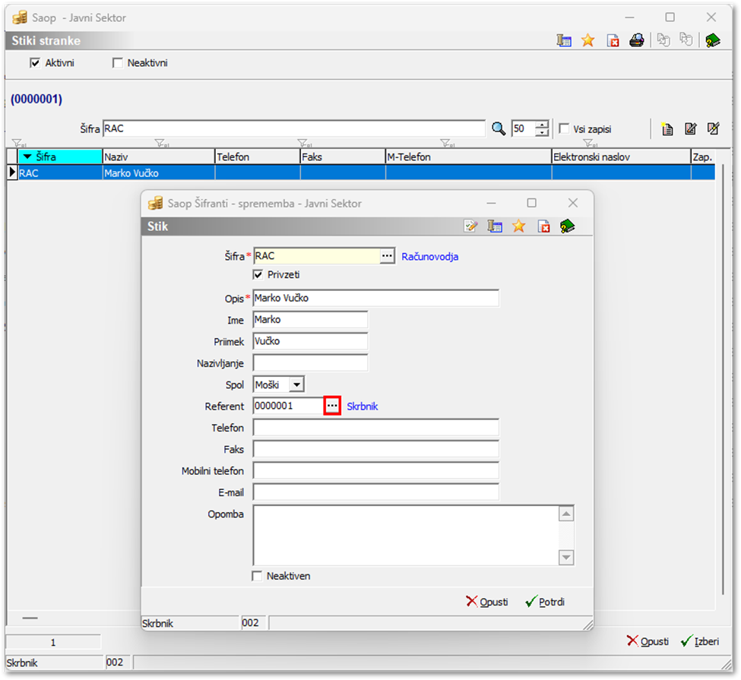
Task: Enable the Vsi zapisi checkbox
Action: (564, 128)
